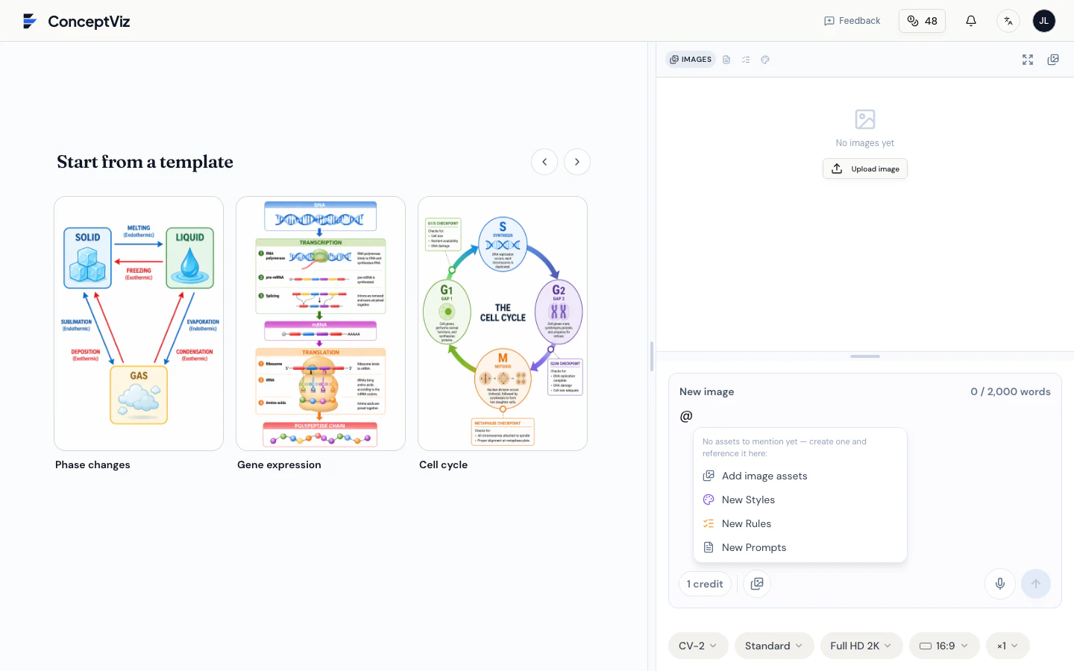Open the Standard quality dropdown
Viewport: 1074px width, 671px height.
coord(774,646)
